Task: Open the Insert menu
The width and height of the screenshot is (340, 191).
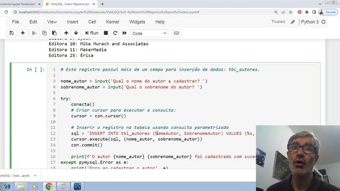Action: (72, 22)
